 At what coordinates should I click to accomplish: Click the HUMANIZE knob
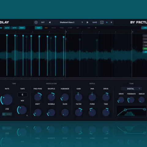(65, 97)
